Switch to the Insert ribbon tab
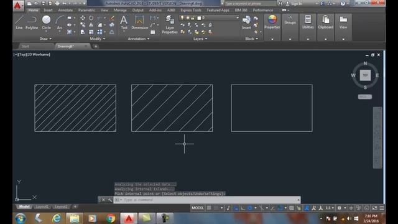This screenshot has height=224, width=398. click(x=48, y=10)
